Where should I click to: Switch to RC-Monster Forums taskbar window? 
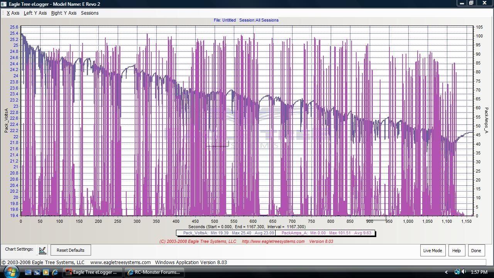154,272
